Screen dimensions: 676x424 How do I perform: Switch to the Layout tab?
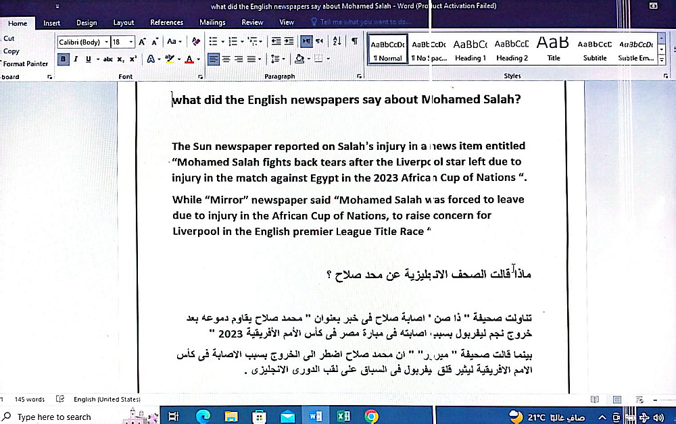coord(124,23)
